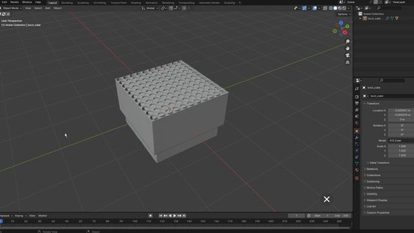Open the Object Data mesh tab
414x233 pixels.
coord(356,164)
